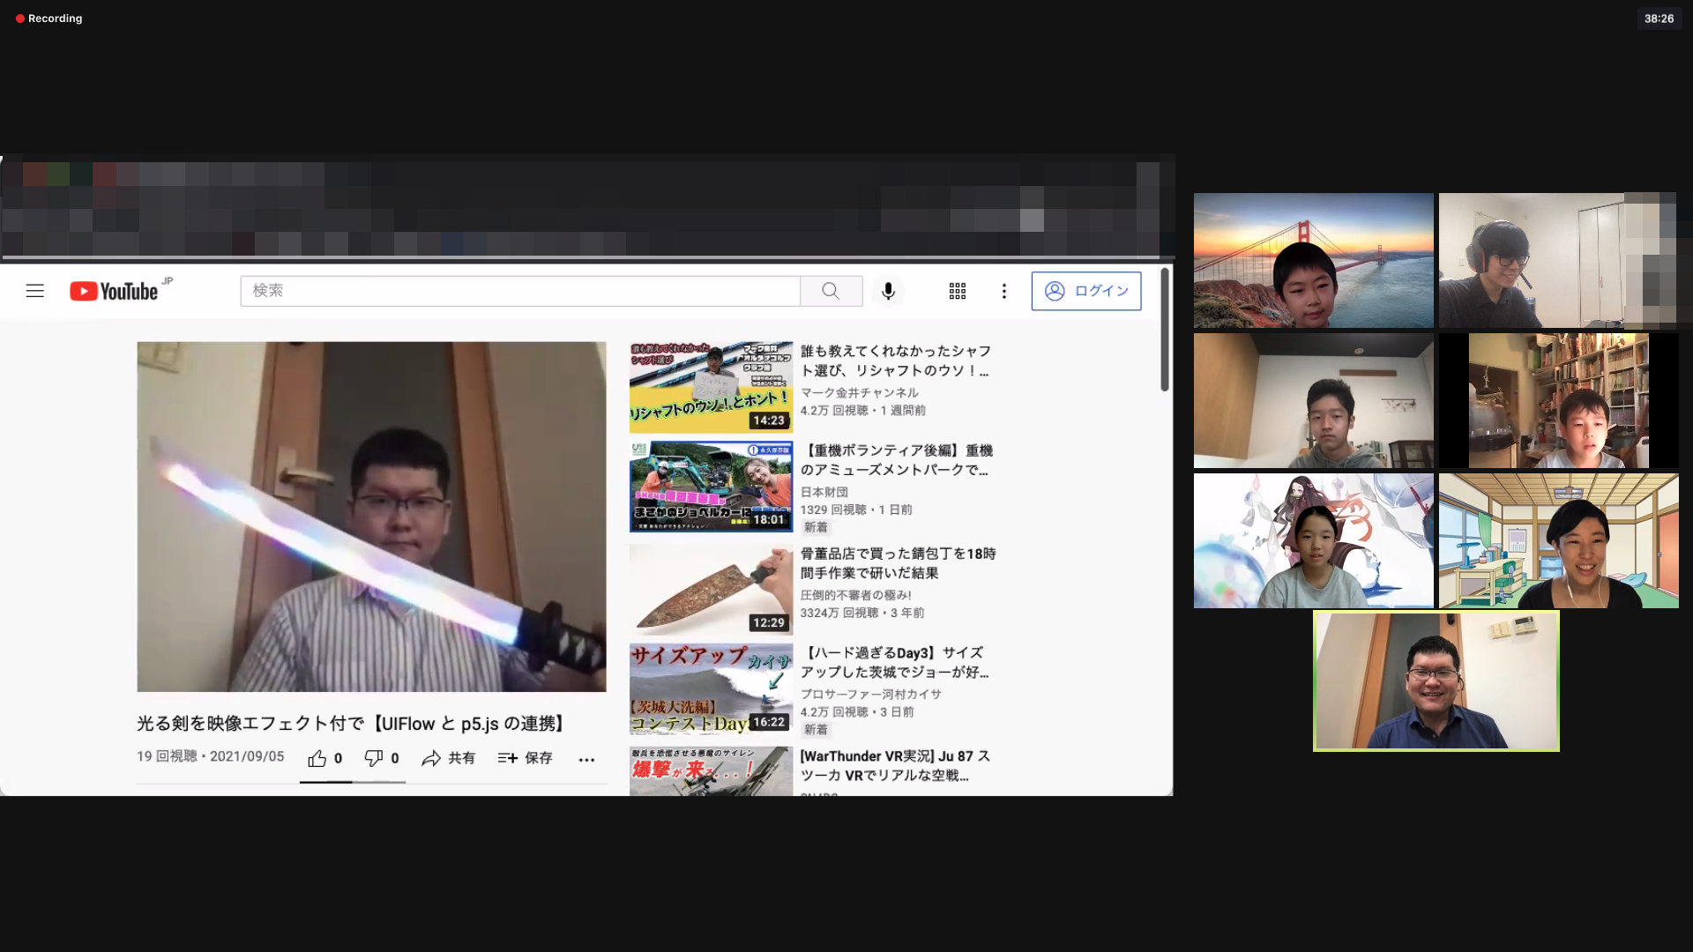1693x952 pixels.
Task: Click the ログイン sign-in button
Action: (x=1085, y=291)
